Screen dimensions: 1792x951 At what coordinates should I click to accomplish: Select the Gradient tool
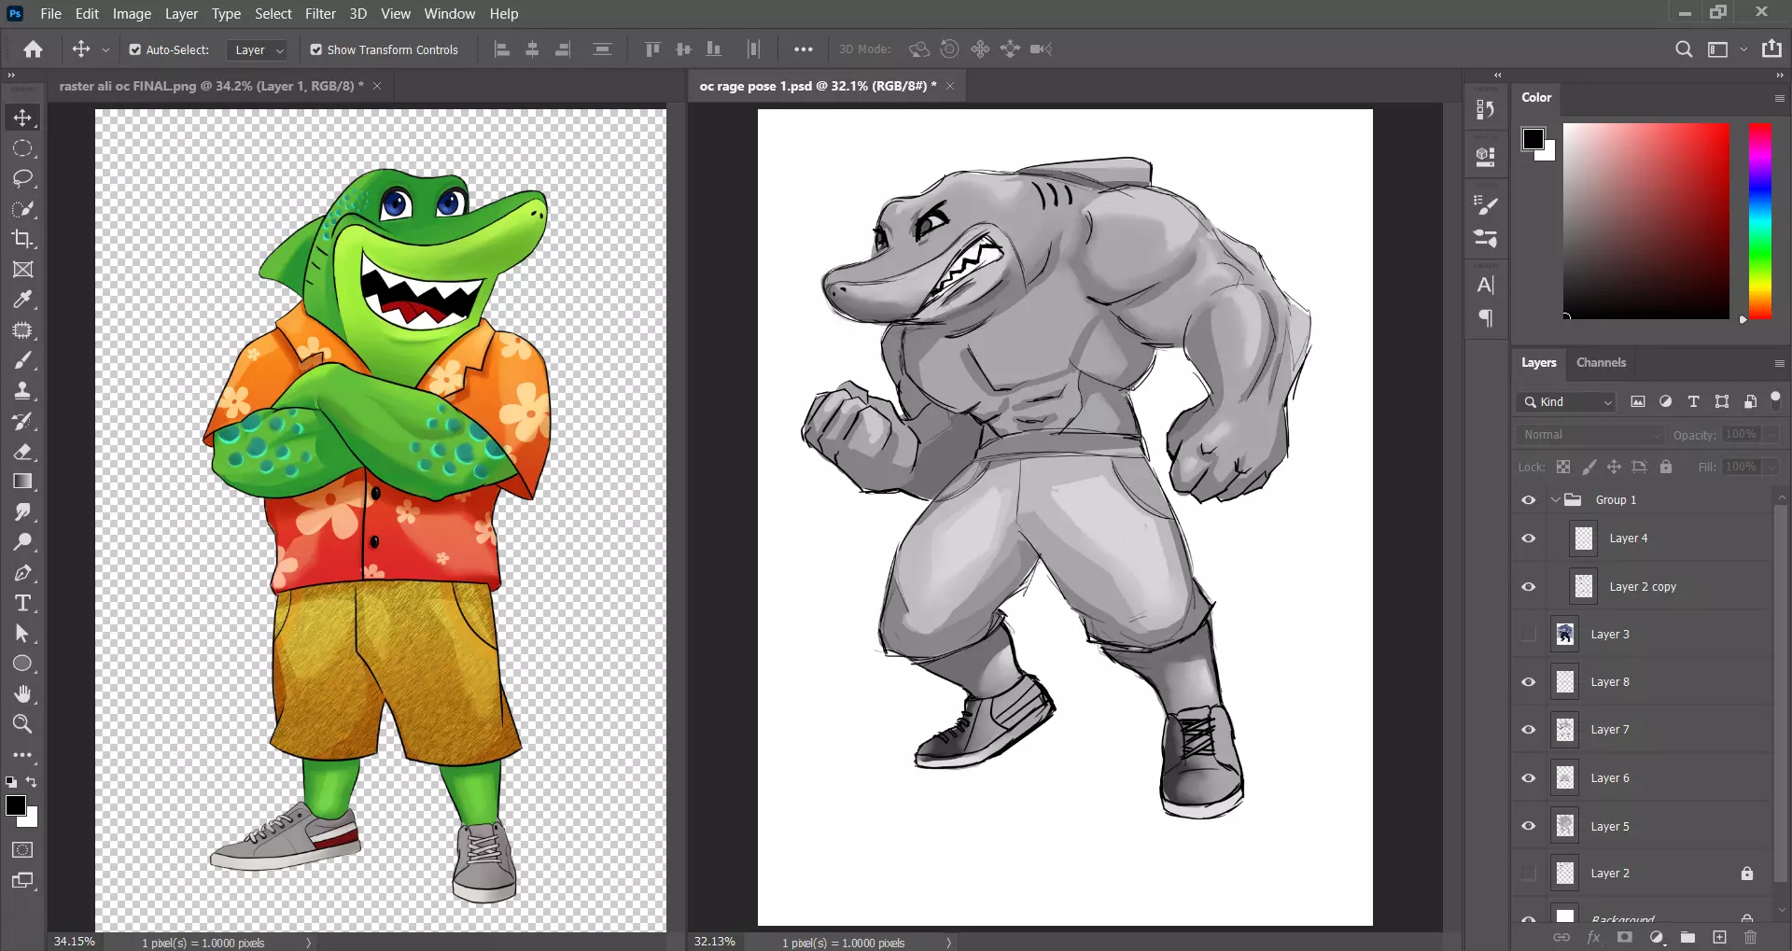click(x=23, y=482)
